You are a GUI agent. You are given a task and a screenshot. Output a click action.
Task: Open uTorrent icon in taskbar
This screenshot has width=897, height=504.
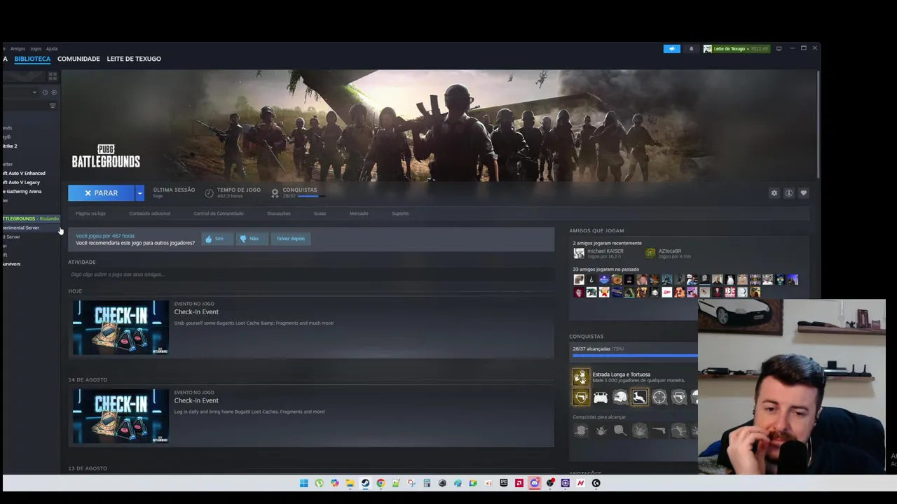point(319,483)
